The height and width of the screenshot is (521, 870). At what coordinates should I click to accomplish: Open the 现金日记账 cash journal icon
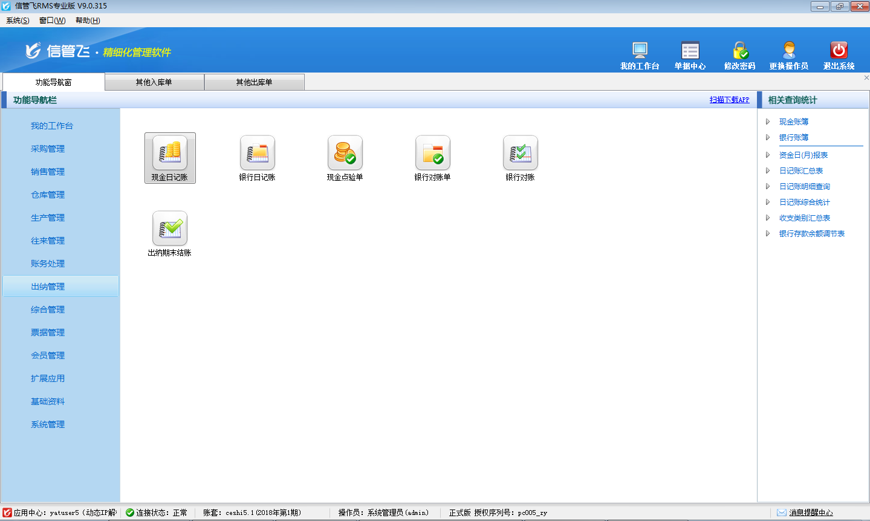[170, 153]
